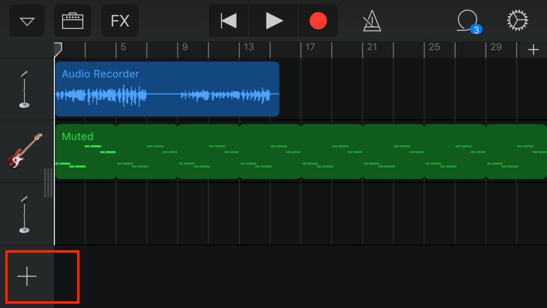Open song settings gear icon
Screen dimensions: 547x308
coord(517,20)
